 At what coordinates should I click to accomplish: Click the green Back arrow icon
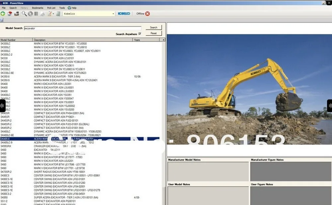tap(3, 14)
